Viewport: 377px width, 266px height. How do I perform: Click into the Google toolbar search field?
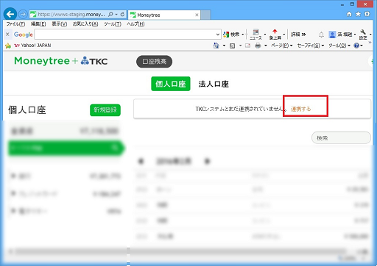[x=124, y=35]
